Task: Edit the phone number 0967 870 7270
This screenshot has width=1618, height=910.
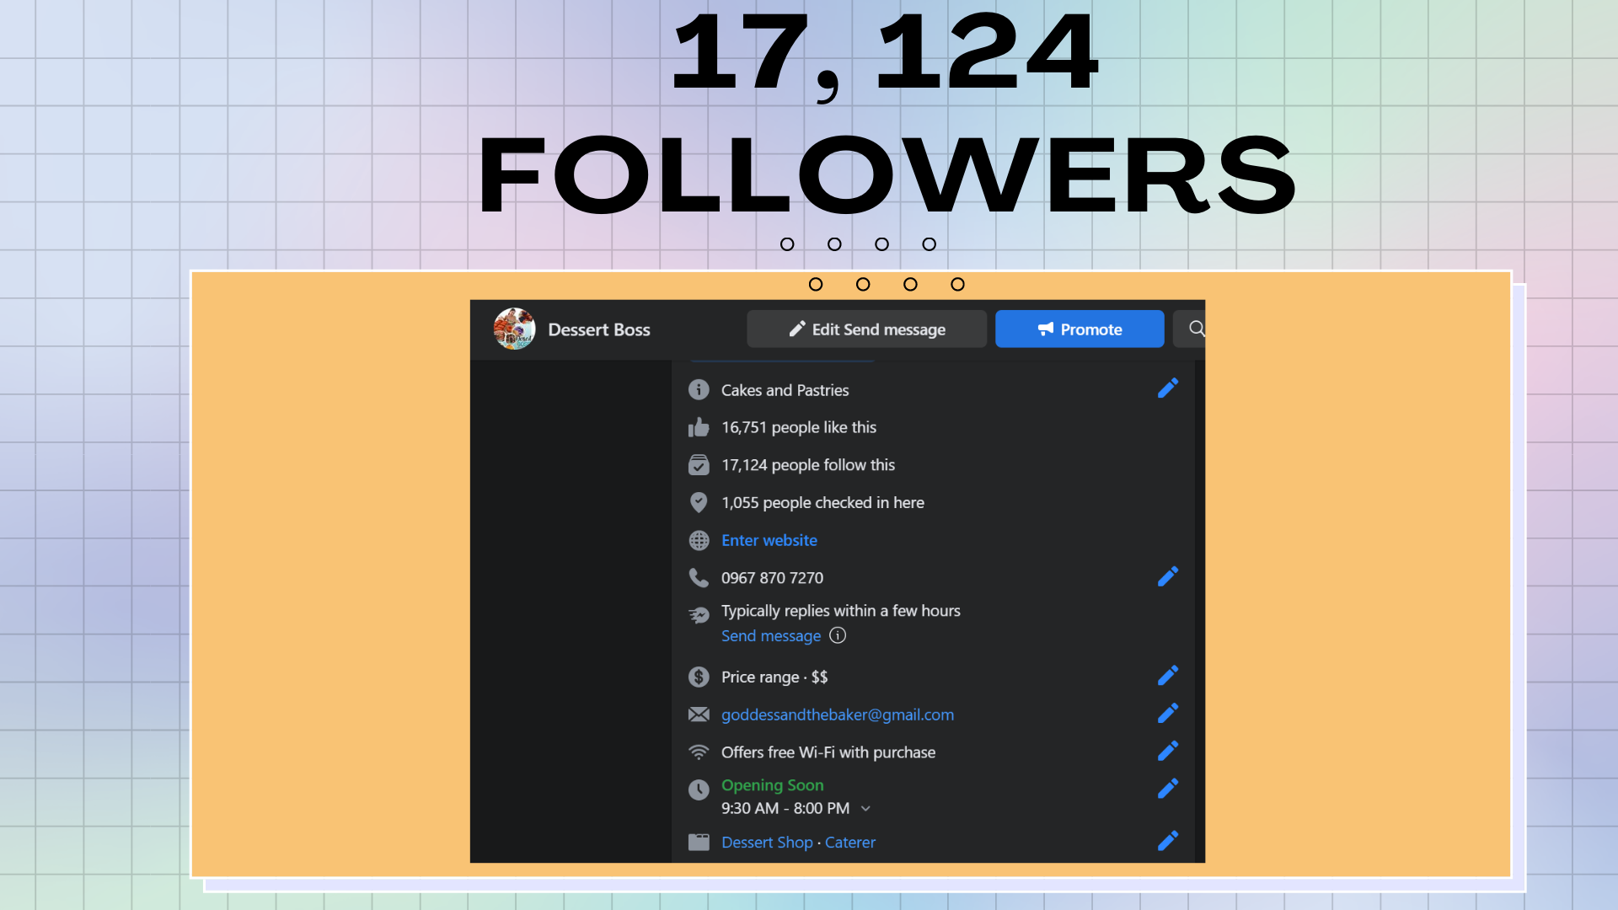Action: pyautogui.click(x=1167, y=577)
